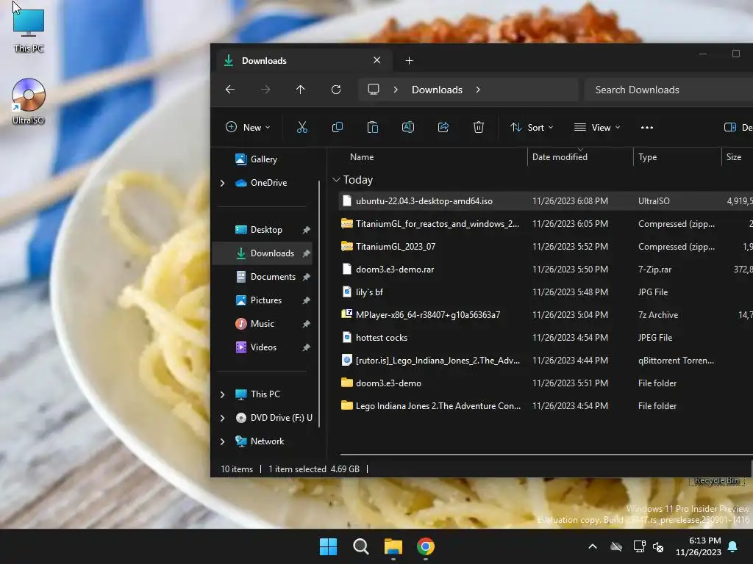Select lily`s bf JPG file
753x564 pixels.
(546, 292)
